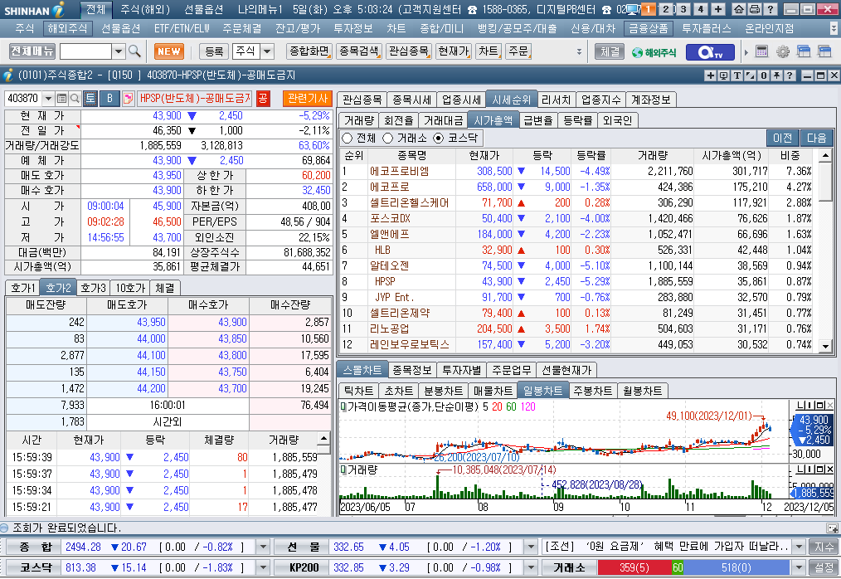Open settings gear icon in toolbar
This screenshot has width=841, height=579.
coord(783,51)
